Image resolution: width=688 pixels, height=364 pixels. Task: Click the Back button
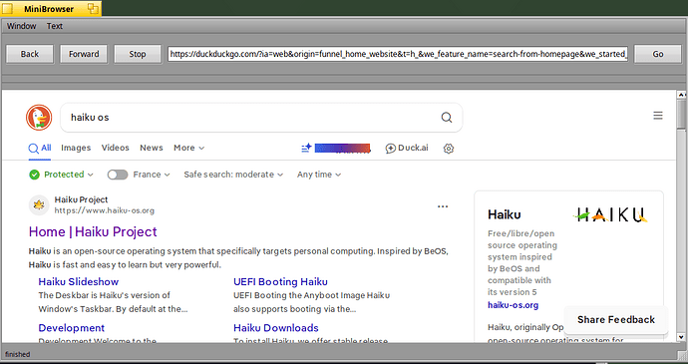point(29,54)
